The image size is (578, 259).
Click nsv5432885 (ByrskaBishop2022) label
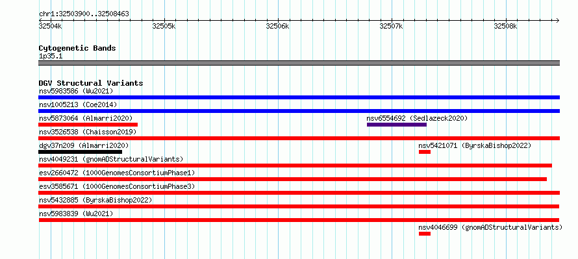pyautogui.click(x=95, y=200)
